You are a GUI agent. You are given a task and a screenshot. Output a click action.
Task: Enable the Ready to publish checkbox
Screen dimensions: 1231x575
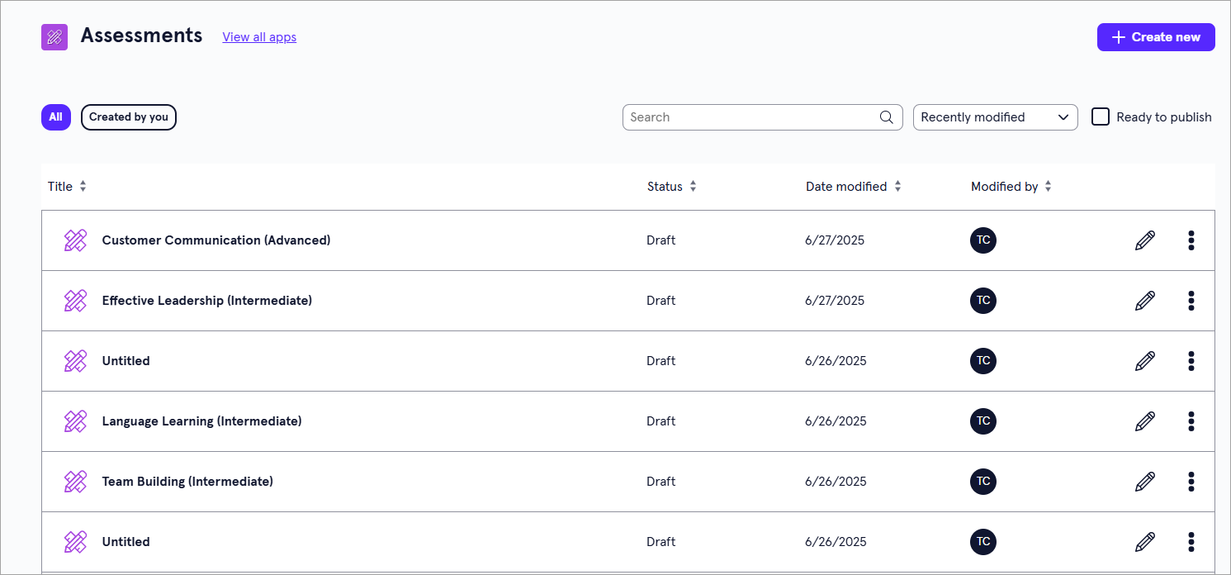1101,116
